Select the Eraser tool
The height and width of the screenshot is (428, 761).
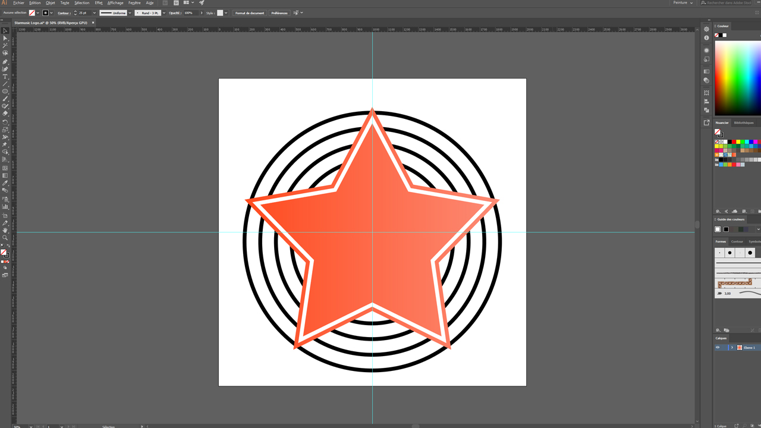click(5, 114)
